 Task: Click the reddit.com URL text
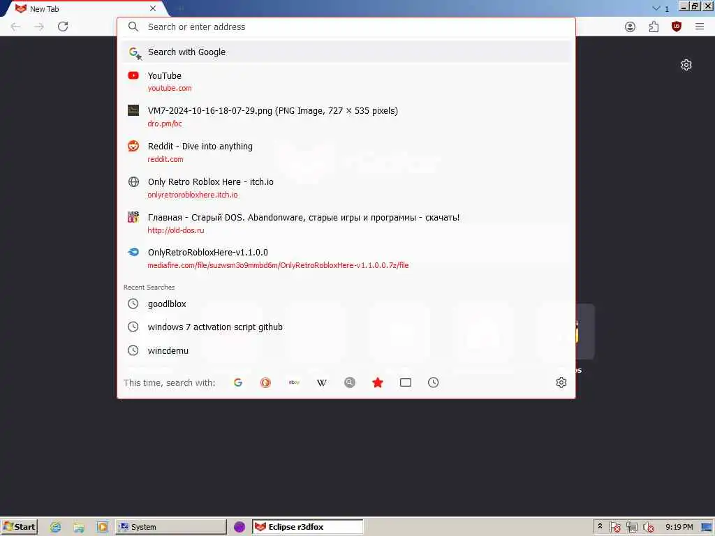click(165, 159)
